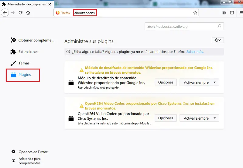Open Opciones for OpenH264 Video Codec
Screen dimensions: 243x168
[166, 118]
